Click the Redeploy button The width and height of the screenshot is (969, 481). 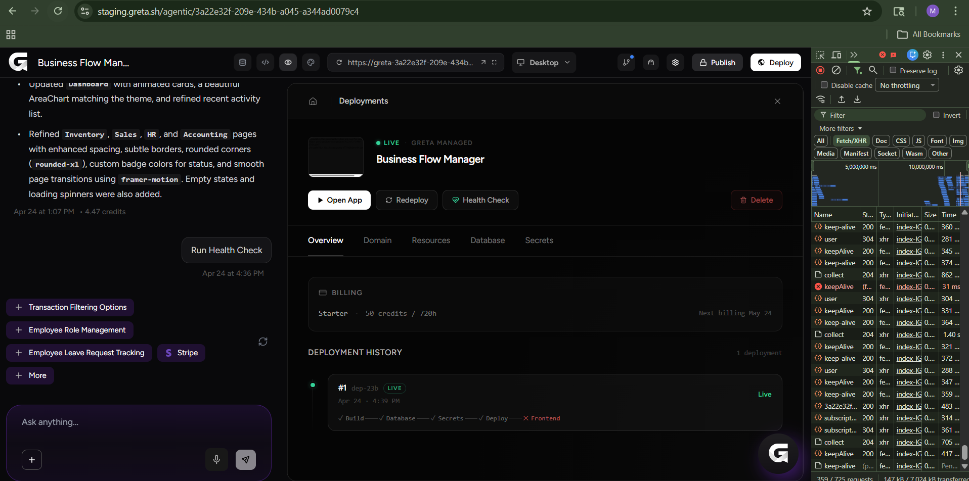[407, 200]
